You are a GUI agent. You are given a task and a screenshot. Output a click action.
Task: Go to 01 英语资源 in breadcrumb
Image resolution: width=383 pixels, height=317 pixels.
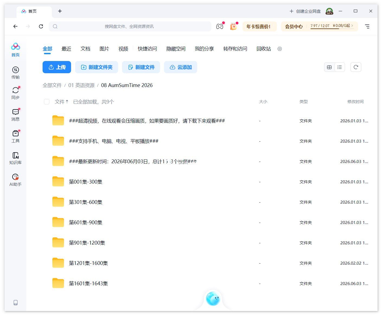click(81, 85)
